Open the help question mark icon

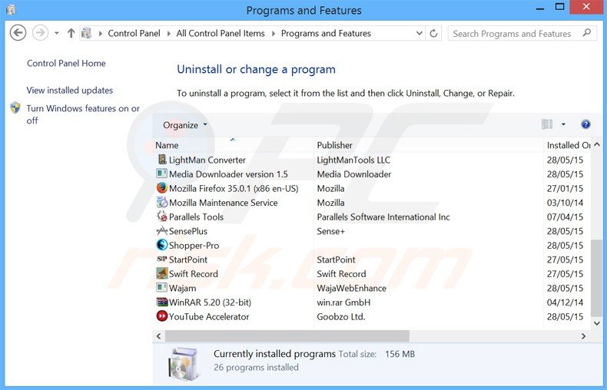(x=585, y=124)
